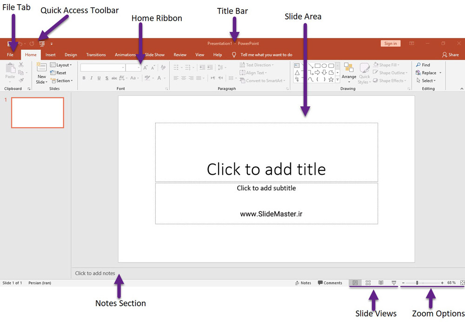Switch to Slide Sorter view
The height and width of the screenshot is (322, 465).
pyautogui.click(x=368, y=283)
